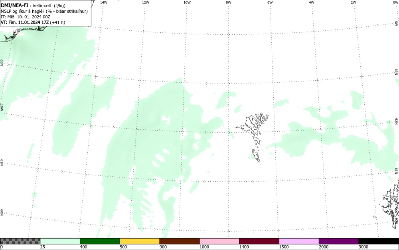Click the pink 1000–1400 legend swatch
This screenshot has width=399, height=250.
pyautogui.click(x=219, y=241)
